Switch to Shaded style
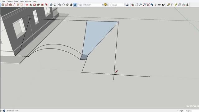 point(67,5)
